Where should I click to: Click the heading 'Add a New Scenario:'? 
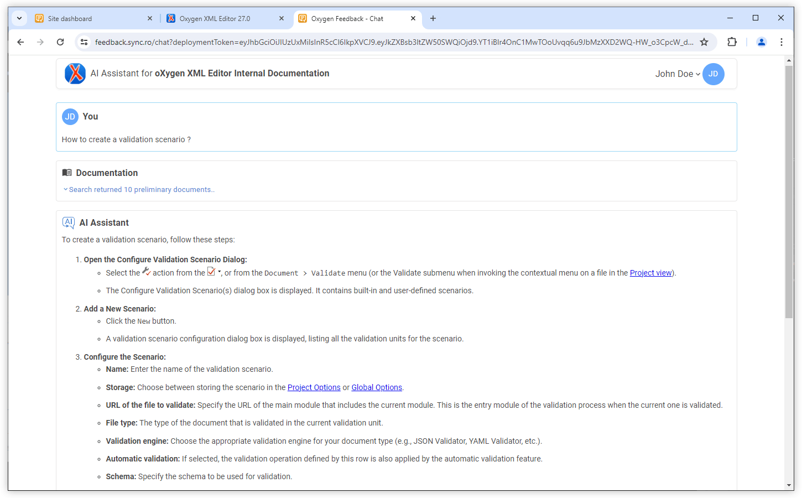pyautogui.click(x=120, y=309)
